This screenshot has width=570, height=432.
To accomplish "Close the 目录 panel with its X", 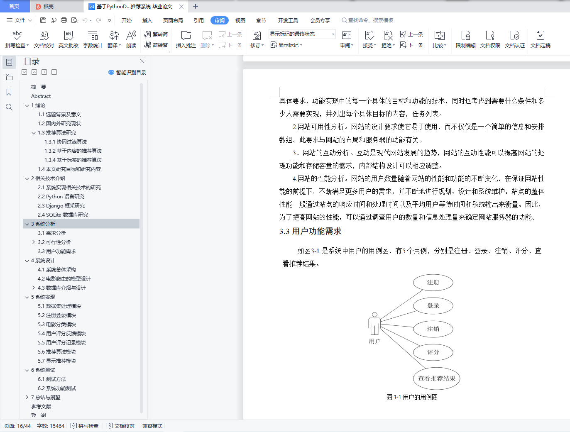I will [x=142, y=61].
